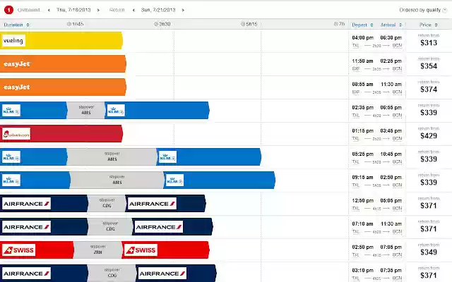Click second KLM logo on 05:25 pm flight
The height and width of the screenshot is (282, 452).
coord(167,157)
